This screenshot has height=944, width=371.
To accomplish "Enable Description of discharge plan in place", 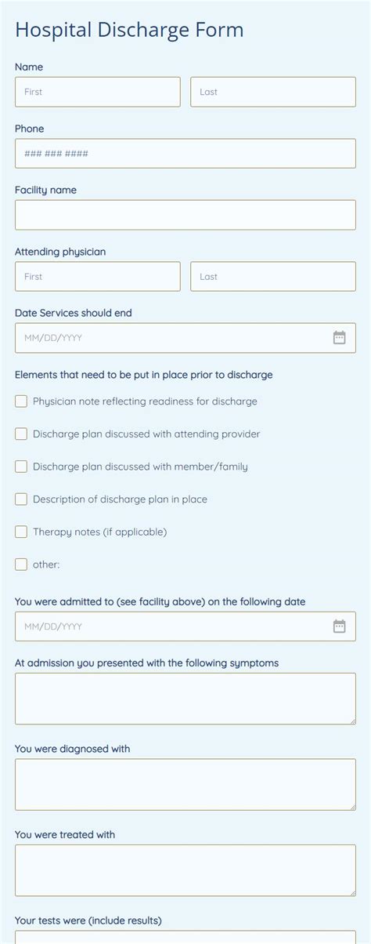I will [21, 499].
